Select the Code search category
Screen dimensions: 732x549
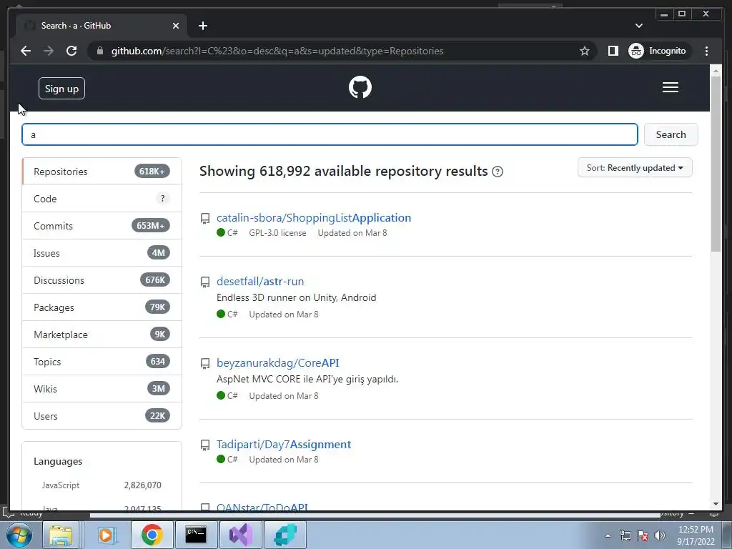102,199
